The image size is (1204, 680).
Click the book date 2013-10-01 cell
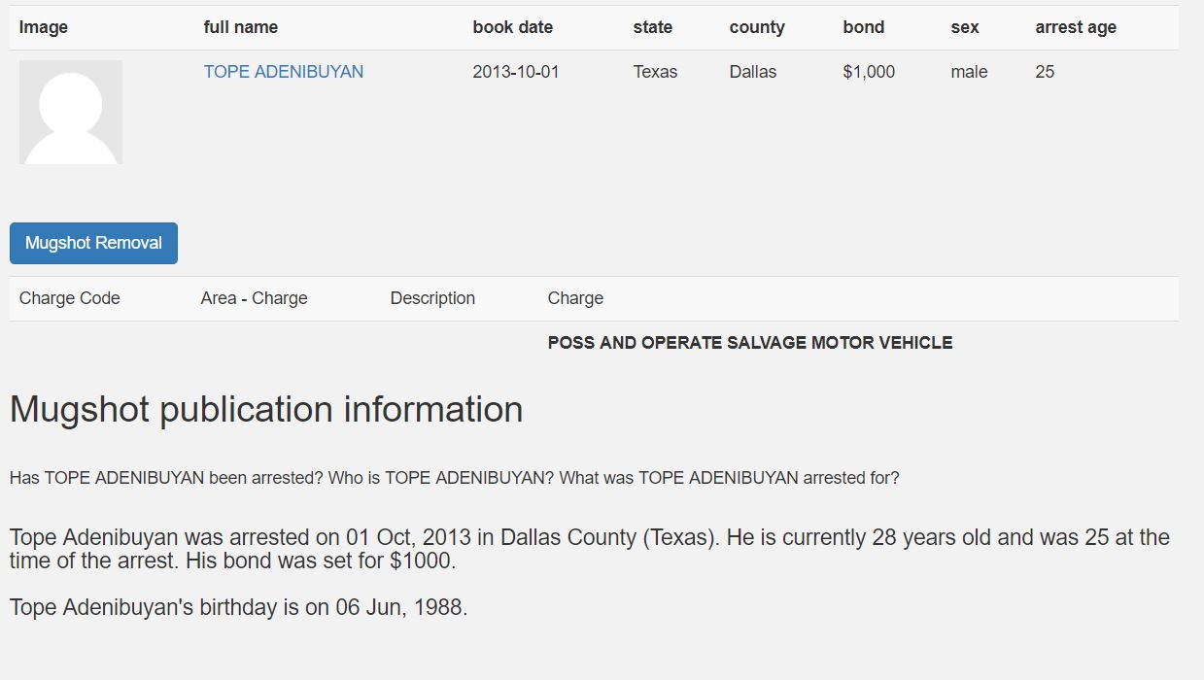click(x=515, y=72)
